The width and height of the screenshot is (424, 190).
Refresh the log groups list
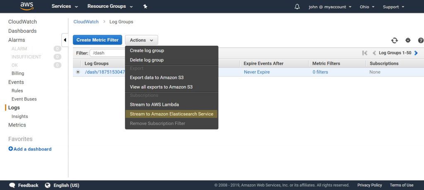395,40
